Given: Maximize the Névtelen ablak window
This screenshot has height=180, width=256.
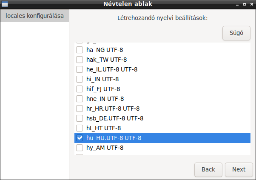Looking at the screenshot, I should (245, 4).
